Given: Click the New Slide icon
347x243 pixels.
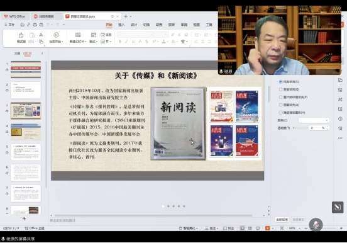Looking at the screenshot, I should [78, 35].
